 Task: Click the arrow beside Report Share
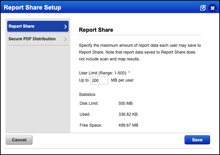point(65,26)
